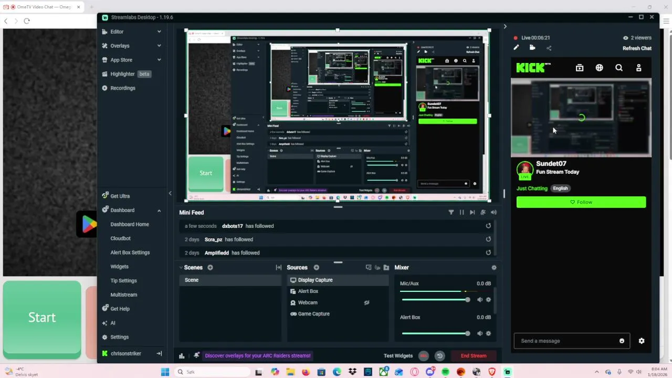Open Alert Box Settings
This screenshot has width=672, height=378.
tap(130, 253)
